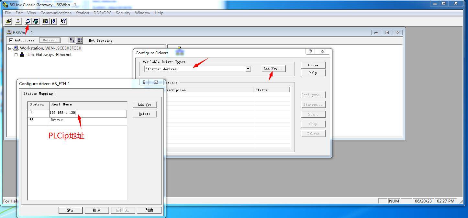Open the View menu
Viewport: 468px width, 218px height.
[31, 13]
